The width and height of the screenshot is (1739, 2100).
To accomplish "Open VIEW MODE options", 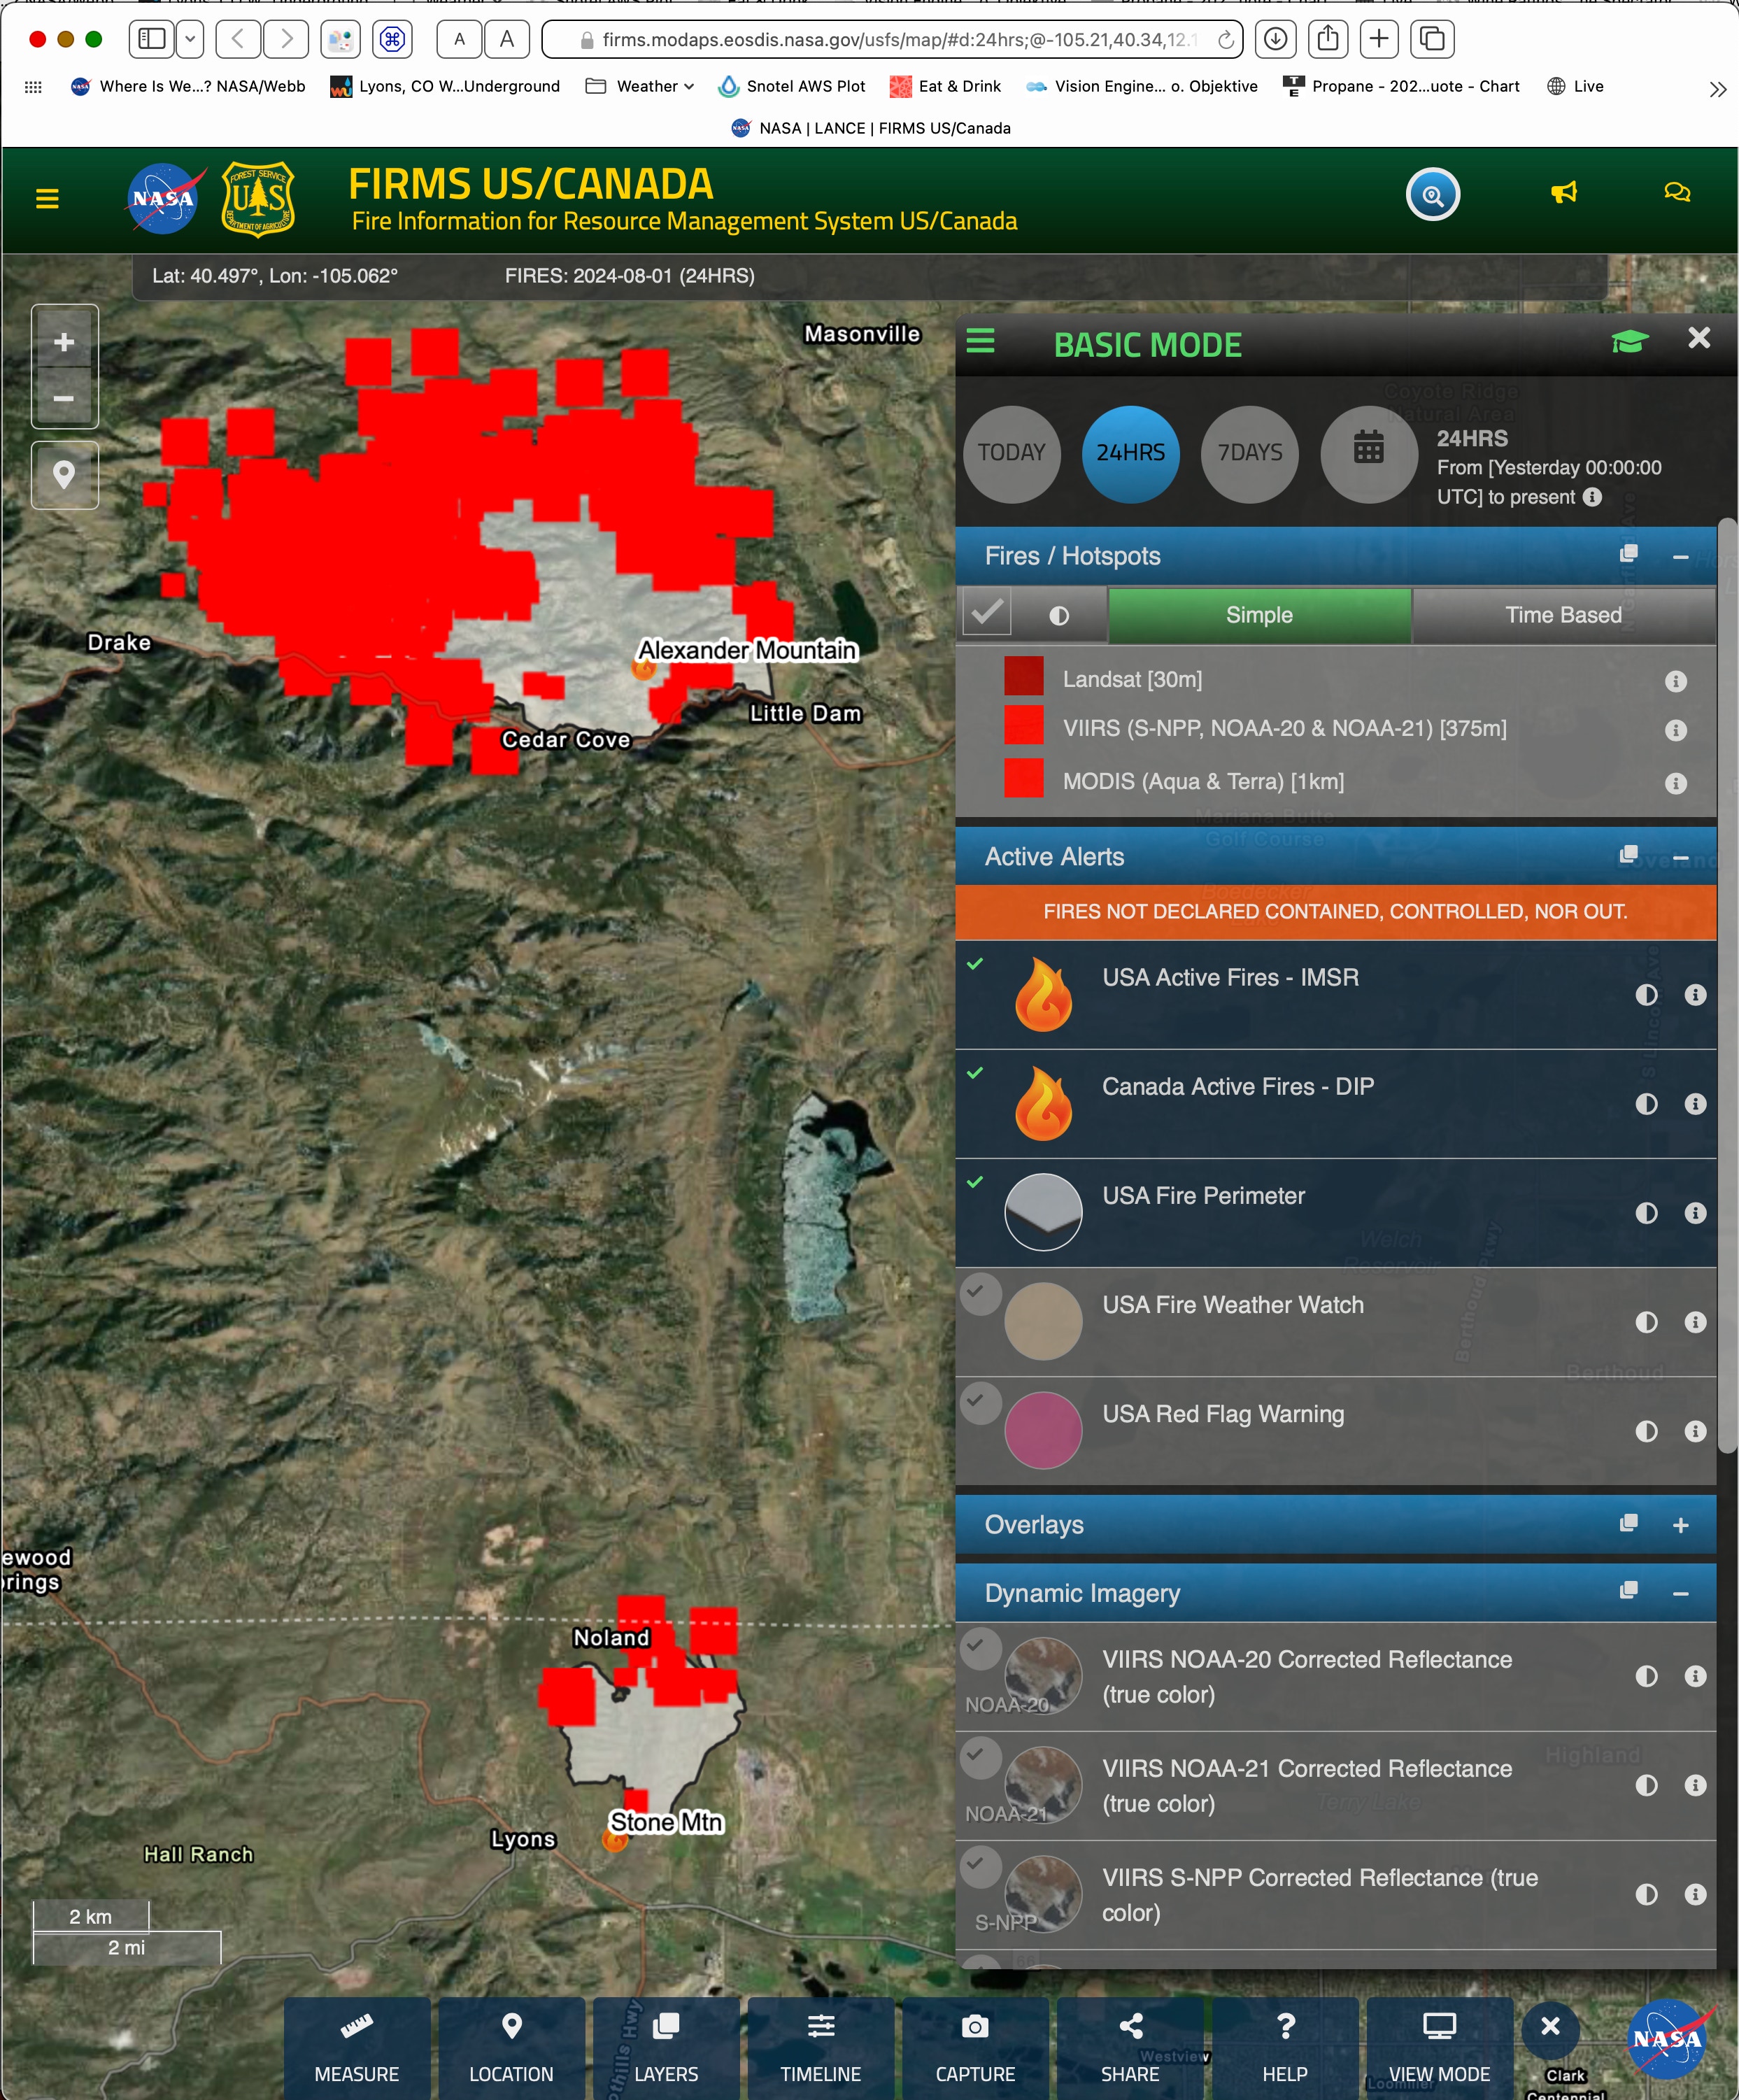I will coord(1439,2047).
